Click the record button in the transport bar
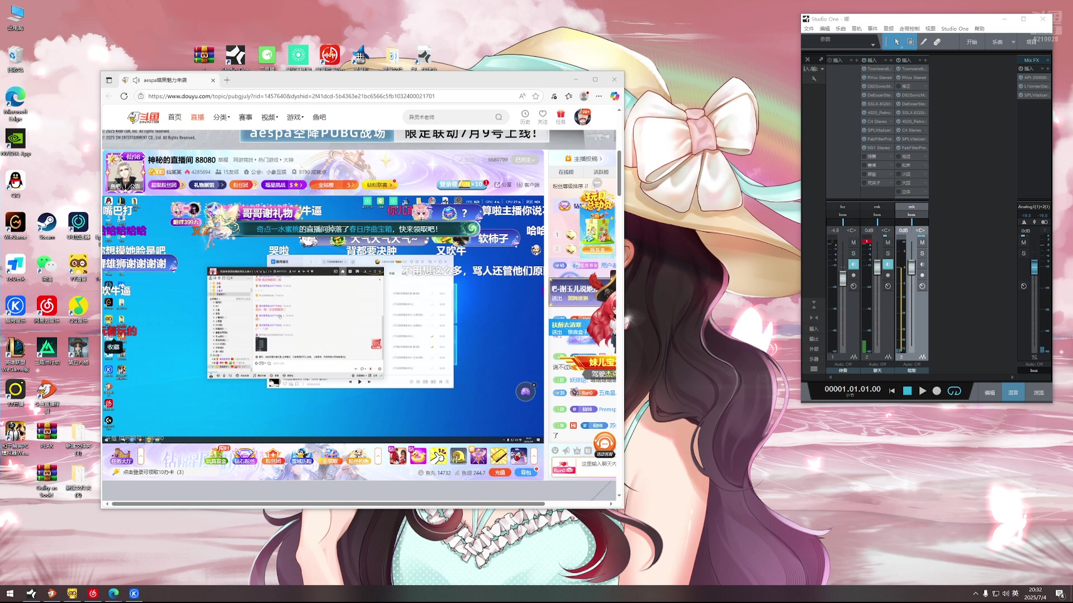 (937, 391)
